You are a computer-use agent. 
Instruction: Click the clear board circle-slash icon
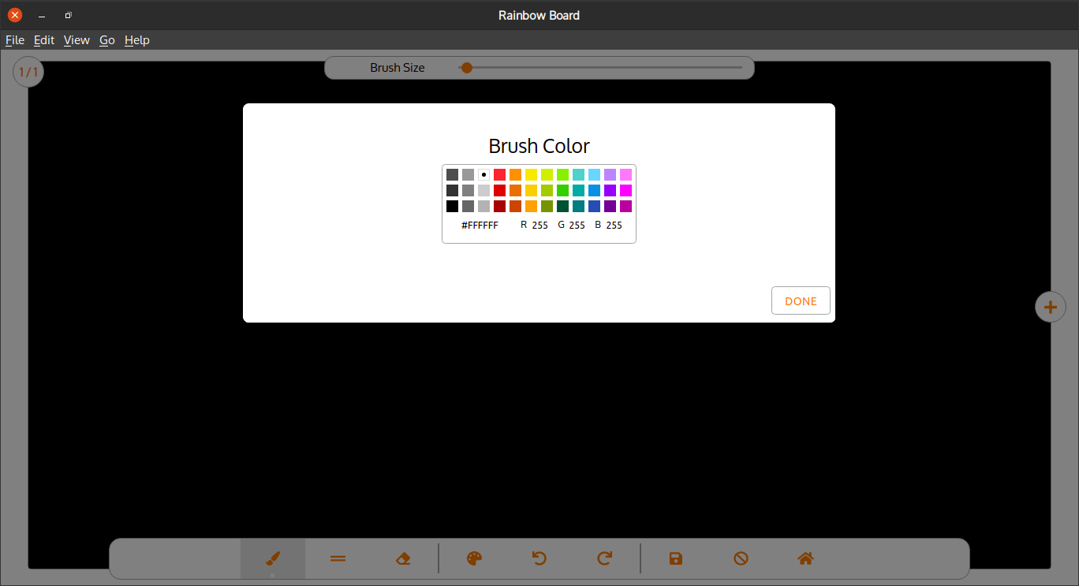click(741, 558)
